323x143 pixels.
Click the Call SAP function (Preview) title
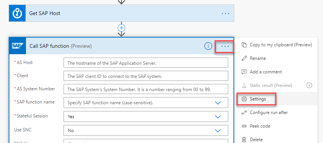pyautogui.click(x=61, y=46)
